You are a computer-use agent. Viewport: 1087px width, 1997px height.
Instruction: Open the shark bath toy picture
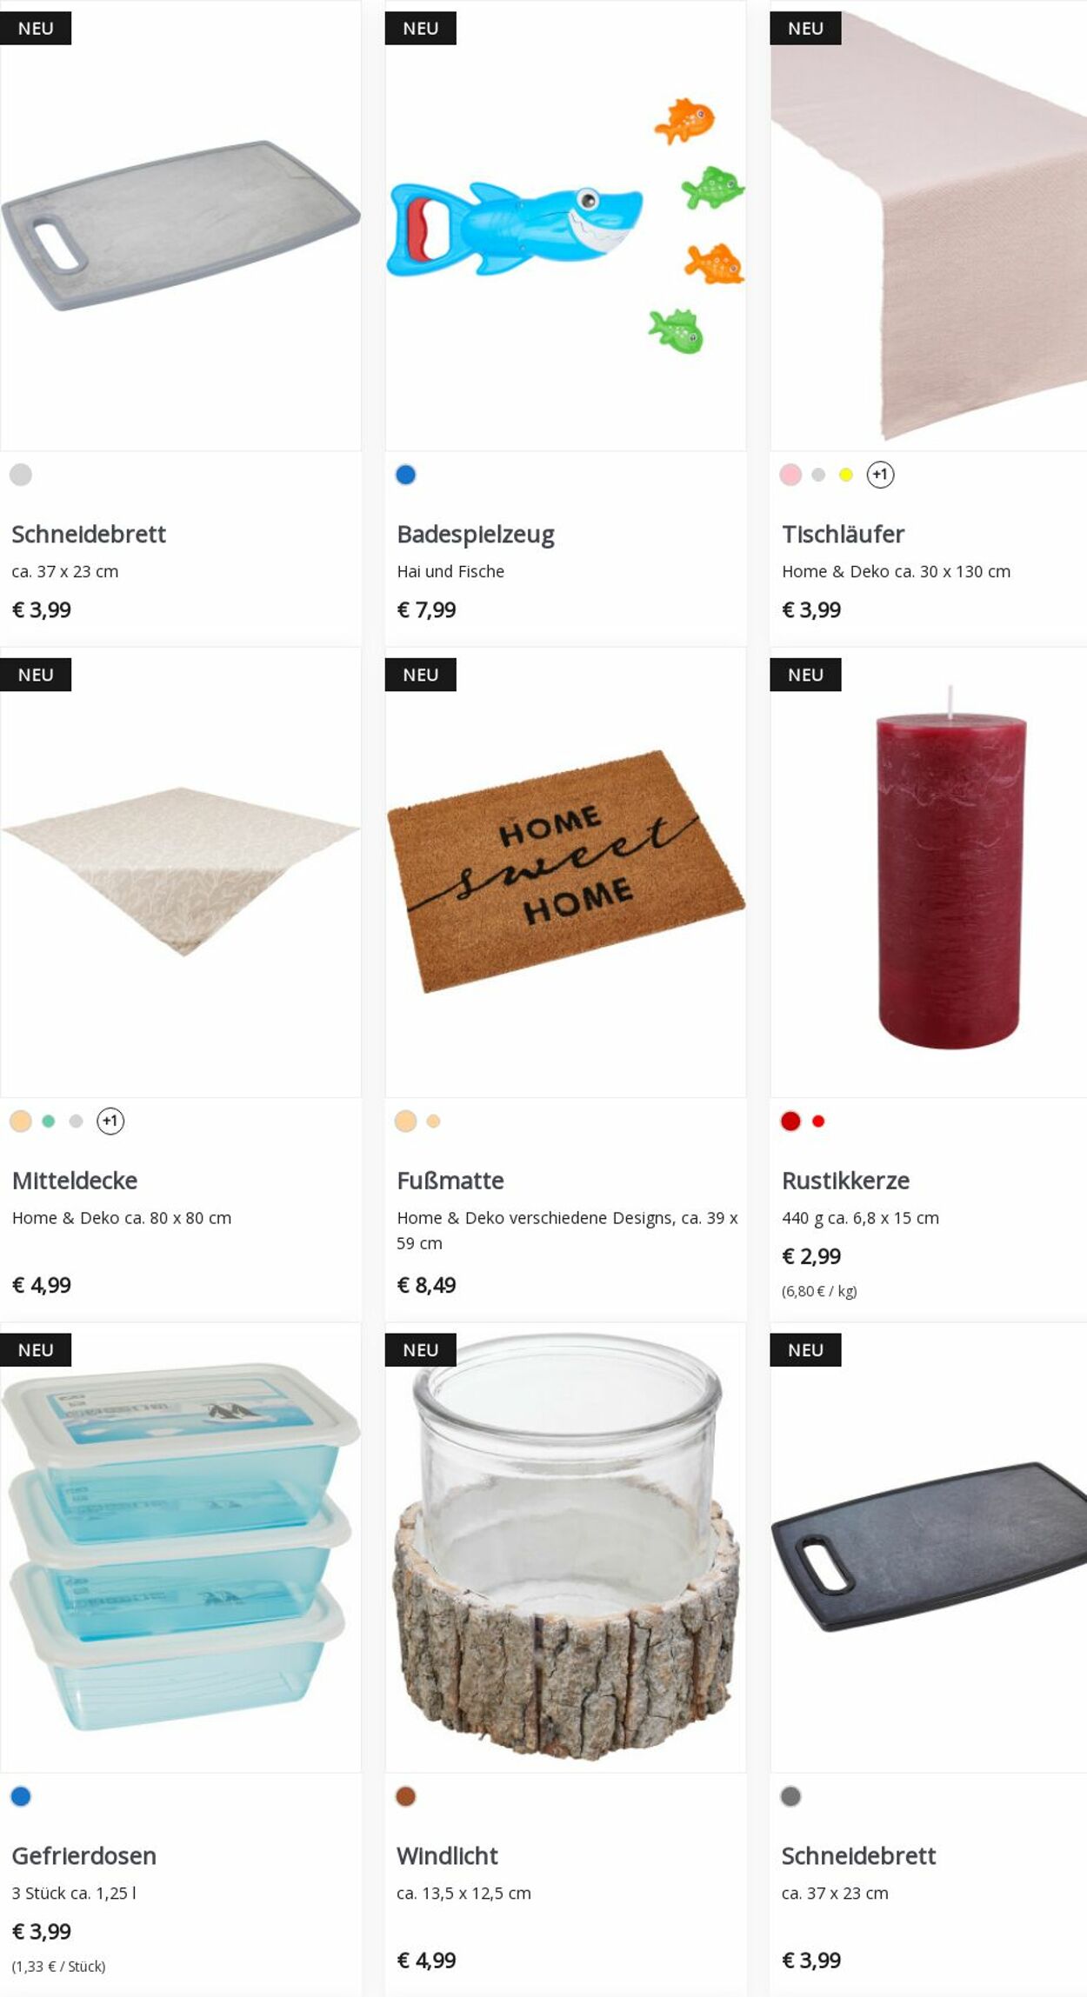click(x=565, y=226)
